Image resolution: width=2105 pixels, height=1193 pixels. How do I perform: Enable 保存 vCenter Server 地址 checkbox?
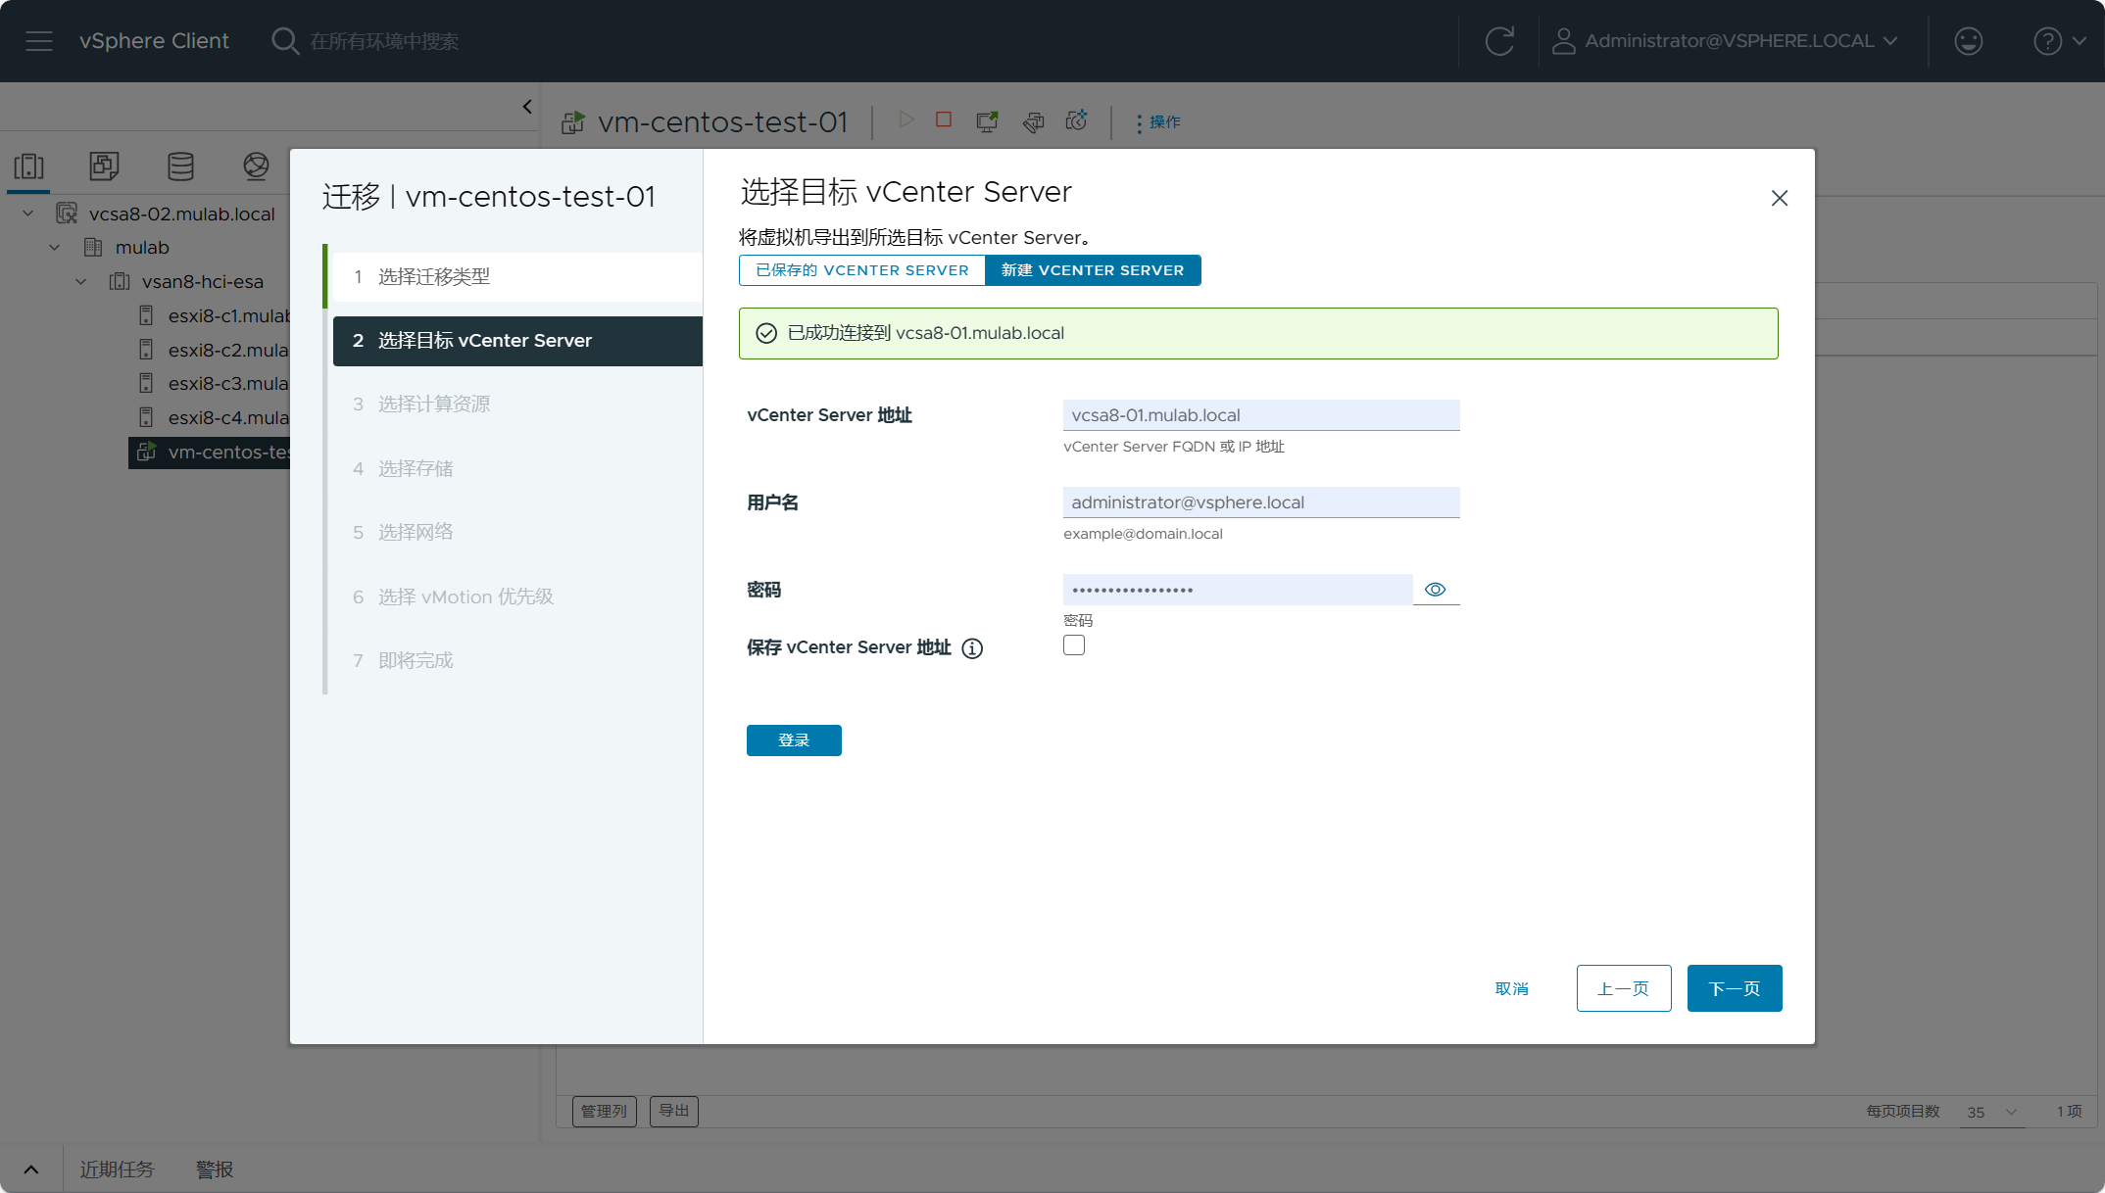coord(1074,645)
